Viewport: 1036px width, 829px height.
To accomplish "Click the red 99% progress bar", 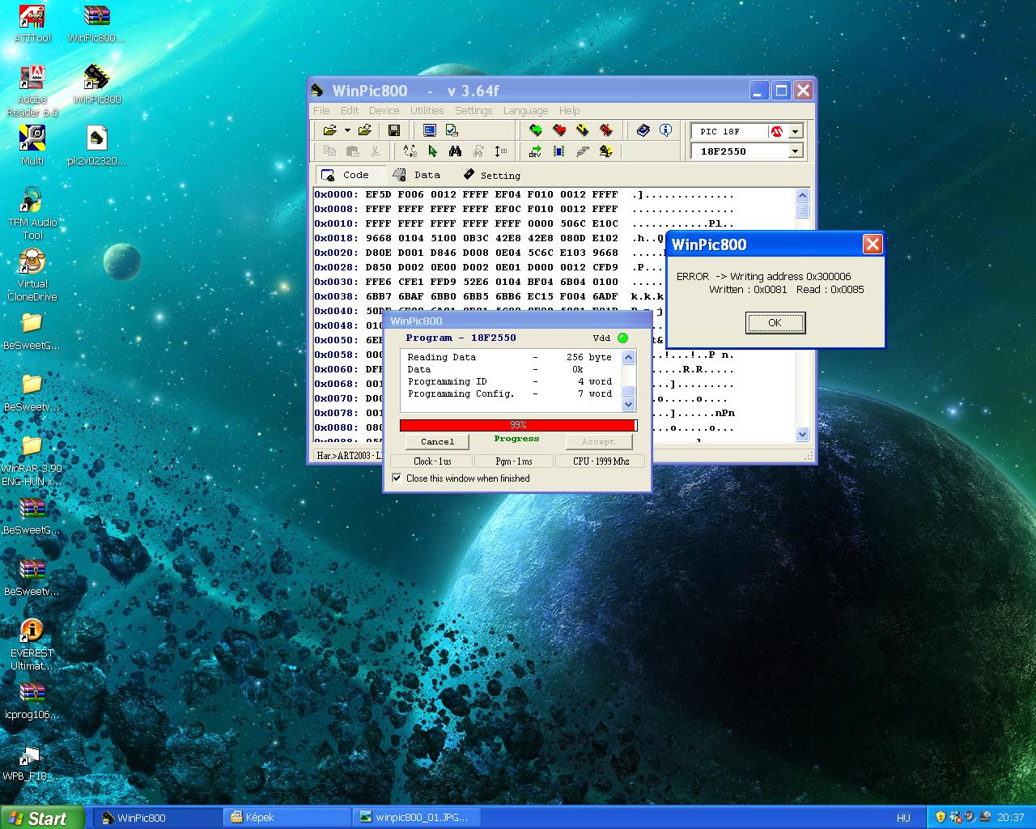I will pyautogui.click(x=518, y=425).
